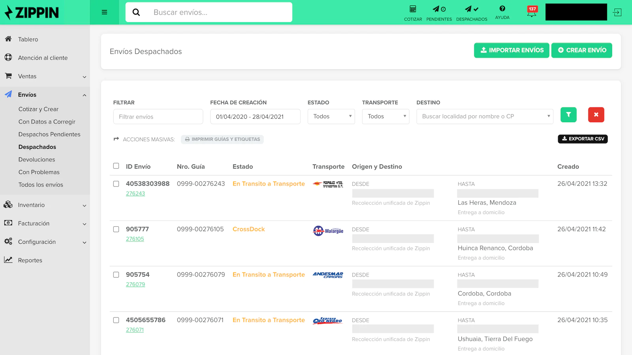
Task: Tick checkbox for shipment 905754
Action: (x=116, y=275)
